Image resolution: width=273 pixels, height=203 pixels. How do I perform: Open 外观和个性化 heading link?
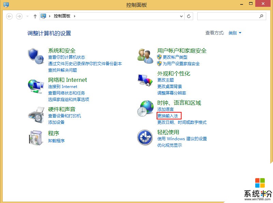coord(174,74)
